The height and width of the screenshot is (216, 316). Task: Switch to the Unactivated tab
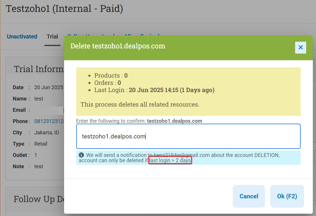coord(22,36)
